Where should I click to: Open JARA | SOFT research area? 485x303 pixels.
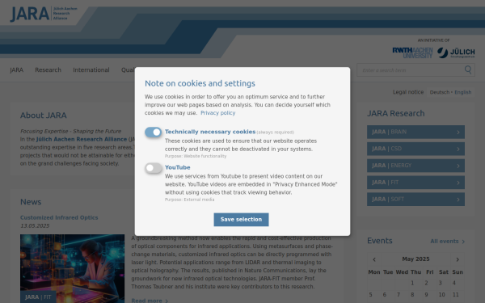click(x=415, y=200)
